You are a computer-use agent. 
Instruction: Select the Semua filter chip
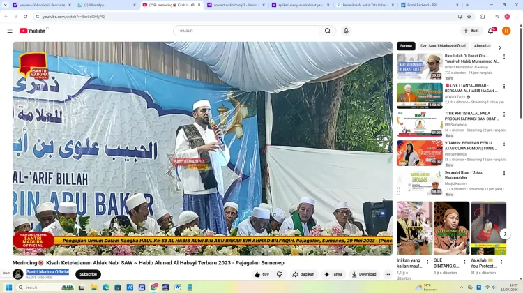pyautogui.click(x=406, y=46)
